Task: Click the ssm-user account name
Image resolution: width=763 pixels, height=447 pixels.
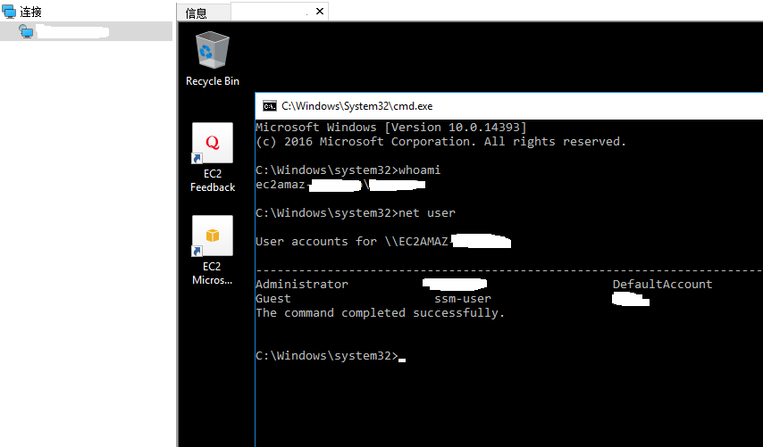Action: 463,298
